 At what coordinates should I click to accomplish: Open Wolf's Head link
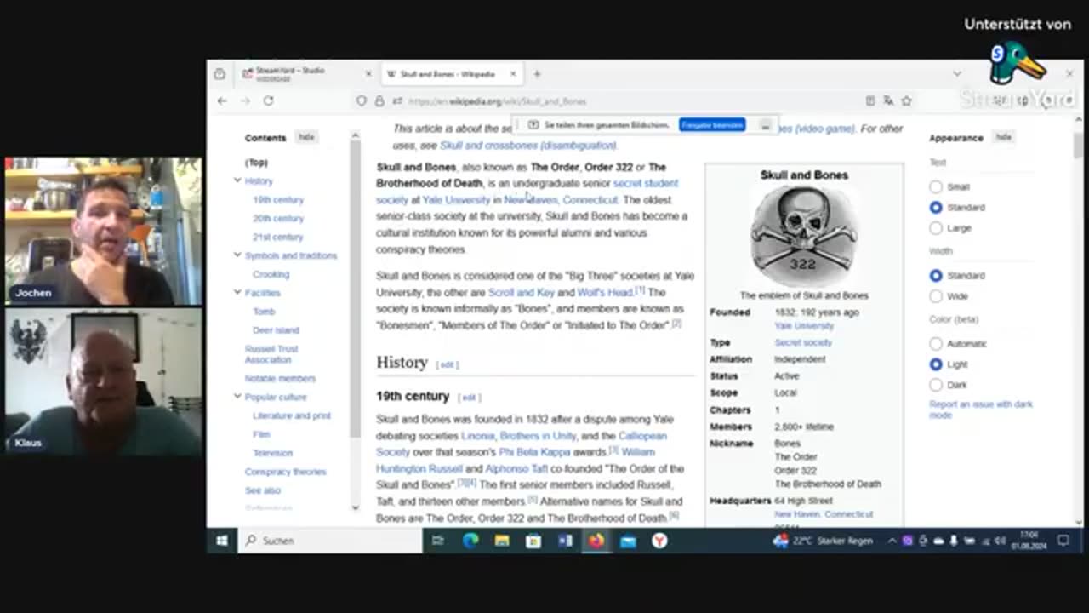[x=606, y=293]
